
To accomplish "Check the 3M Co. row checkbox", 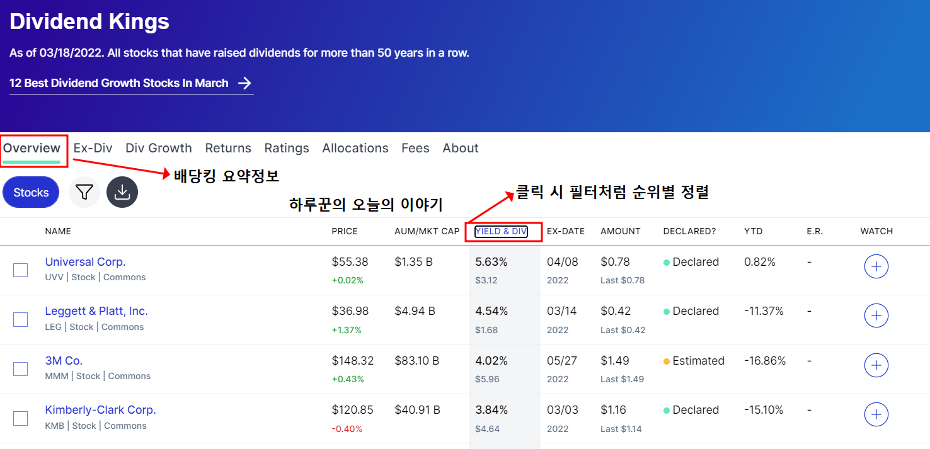I will point(21,369).
